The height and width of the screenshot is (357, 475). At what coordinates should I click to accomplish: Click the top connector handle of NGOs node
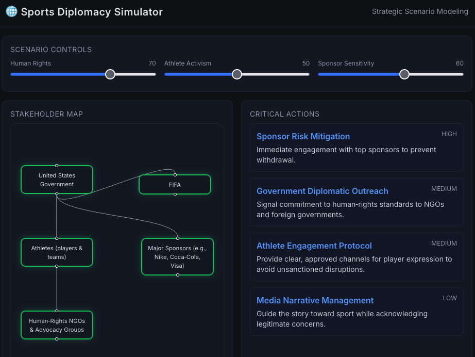coord(57,311)
